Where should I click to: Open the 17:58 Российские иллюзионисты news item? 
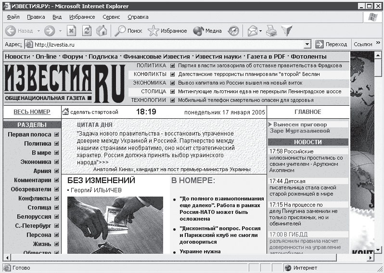pos(306,161)
